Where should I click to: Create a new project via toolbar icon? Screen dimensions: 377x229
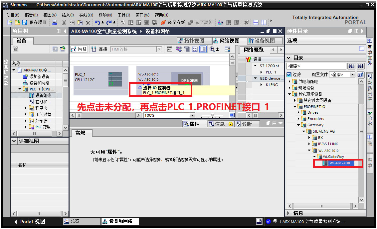point(10,22)
